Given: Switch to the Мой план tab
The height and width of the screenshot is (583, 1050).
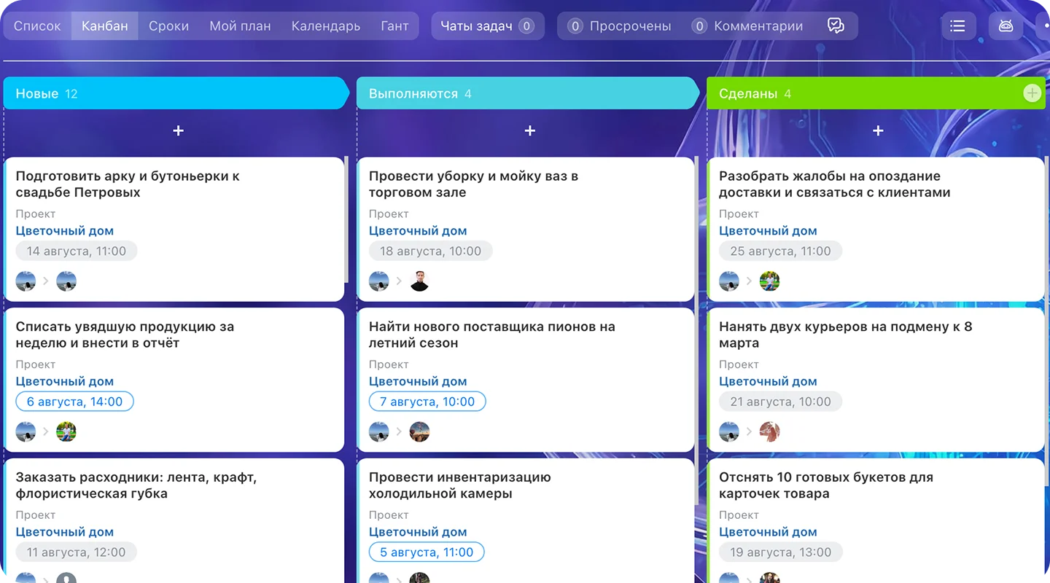Looking at the screenshot, I should pos(240,26).
